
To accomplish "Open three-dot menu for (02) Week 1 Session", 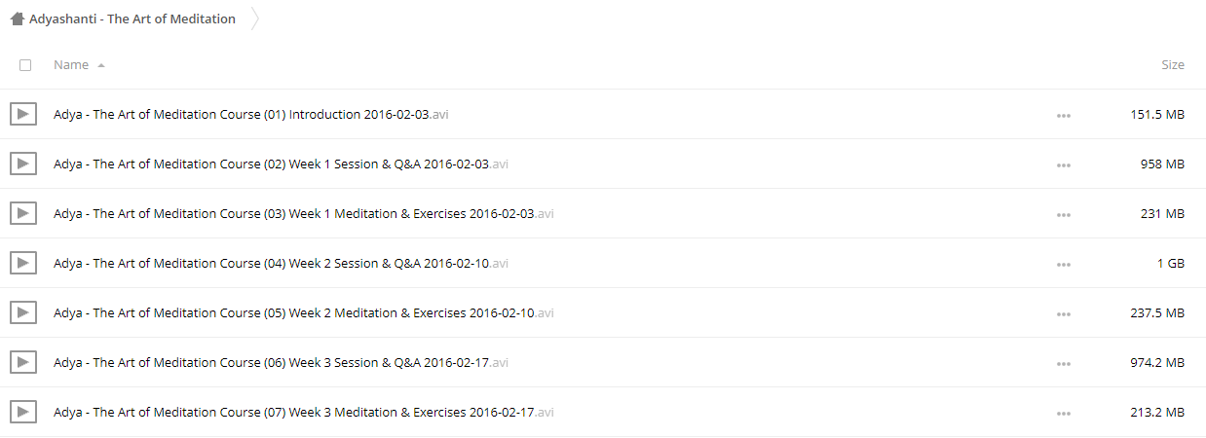I will (1063, 164).
